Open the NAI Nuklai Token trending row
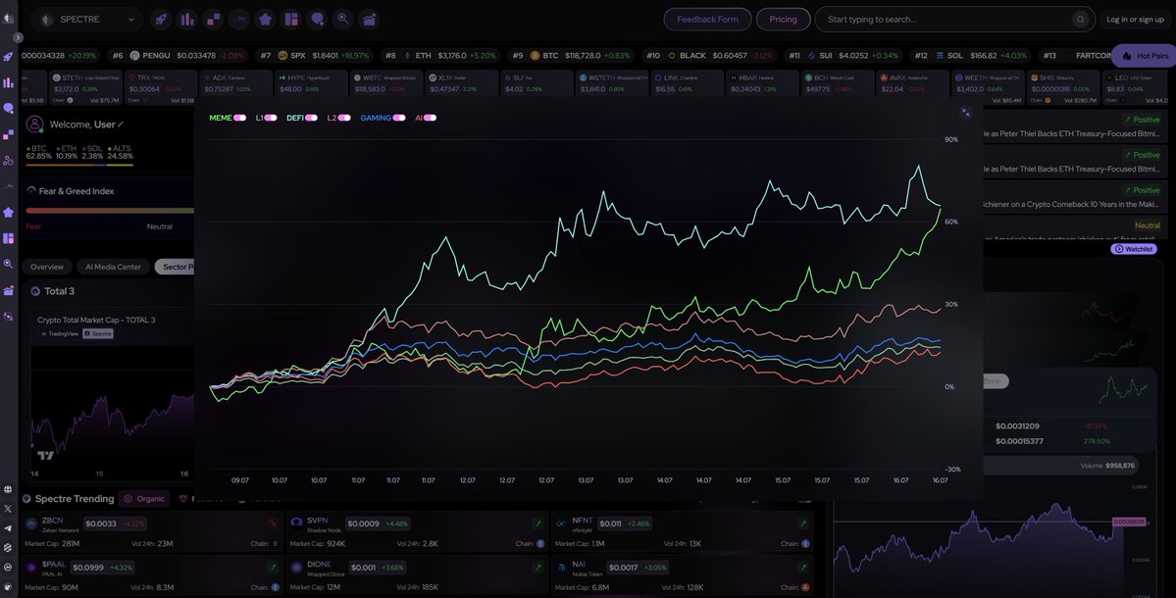 point(683,575)
